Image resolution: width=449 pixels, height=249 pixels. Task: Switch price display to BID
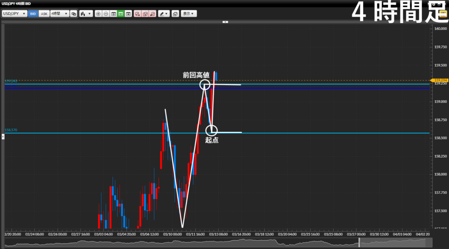coord(33,14)
